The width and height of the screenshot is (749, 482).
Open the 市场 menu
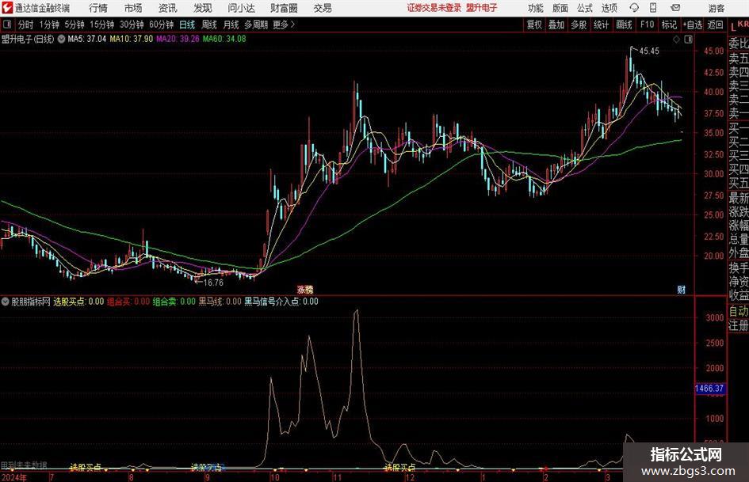point(133,8)
